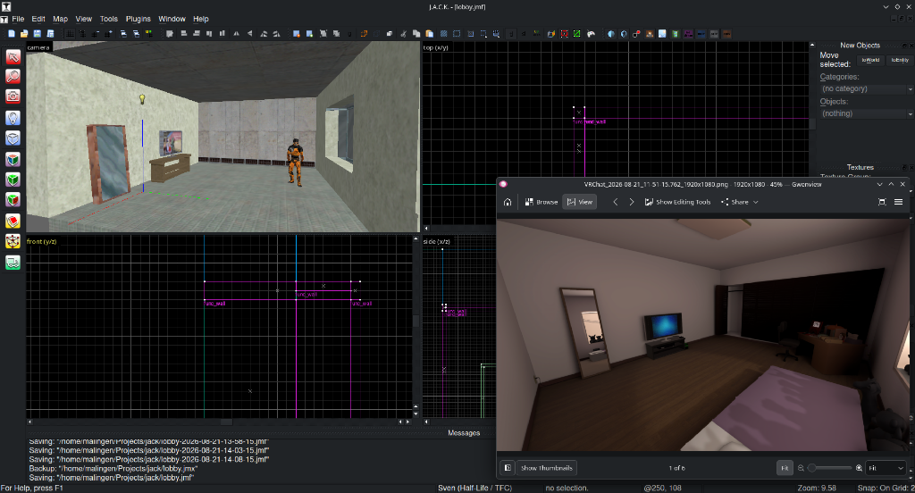Viewport: 915px width, 493px height.
Task: Open the View menu in J.A.C.K.
Action: pyautogui.click(x=83, y=19)
